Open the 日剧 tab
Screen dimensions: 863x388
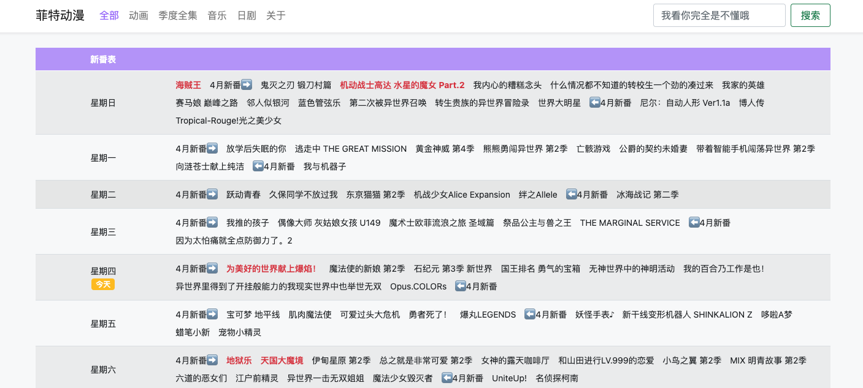247,15
